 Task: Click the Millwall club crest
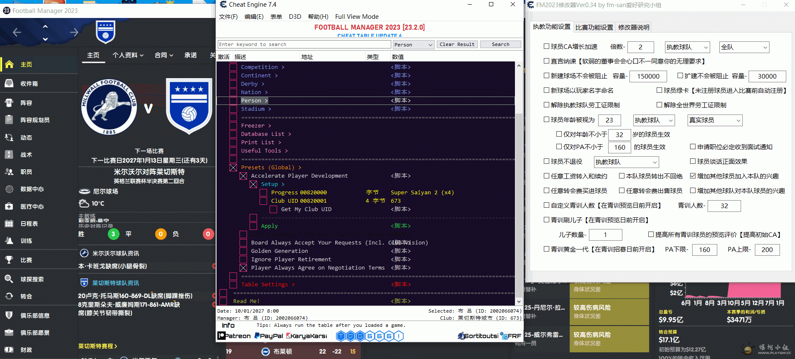pyautogui.click(x=109, y=107)
